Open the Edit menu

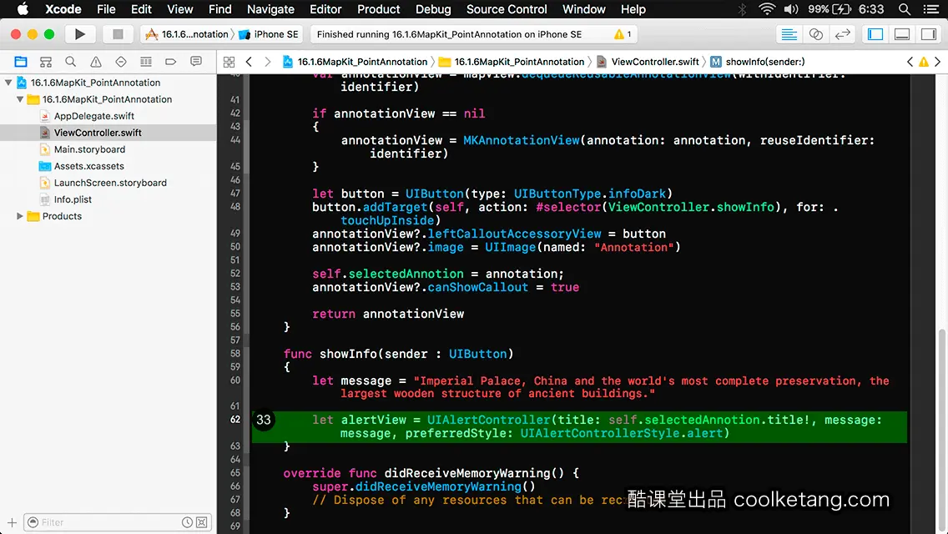coord(141,9)
